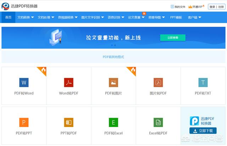Select the PDF转Excel green E icon
Image resolution: width=227 pixels, height=146 pixels.
(x=113, y=122)
